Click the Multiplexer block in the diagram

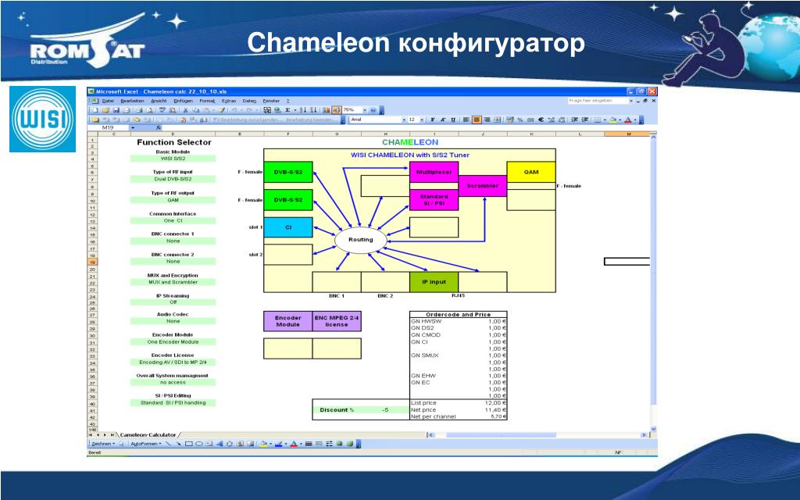point(434,173)
